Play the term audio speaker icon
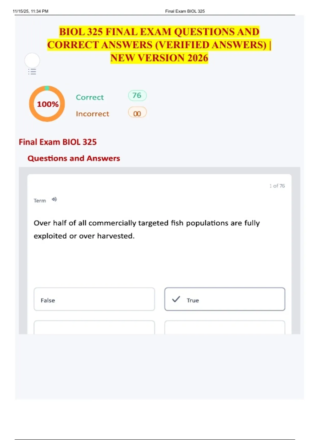Viewport: 310px width, 440px height. pos(54,199)
